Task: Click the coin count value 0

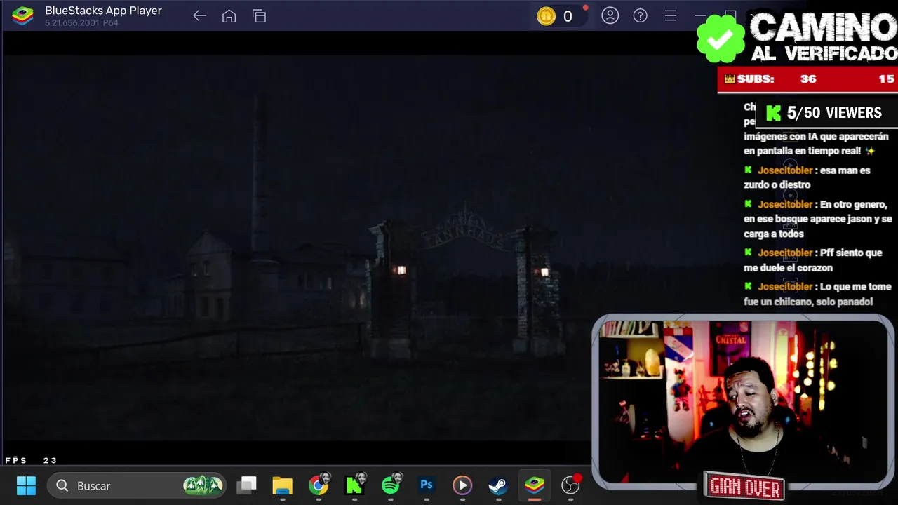Action: [x=568, y=16]
